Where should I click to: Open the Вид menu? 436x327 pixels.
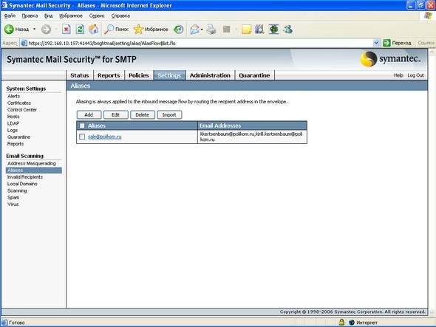(x=48, y=16)
